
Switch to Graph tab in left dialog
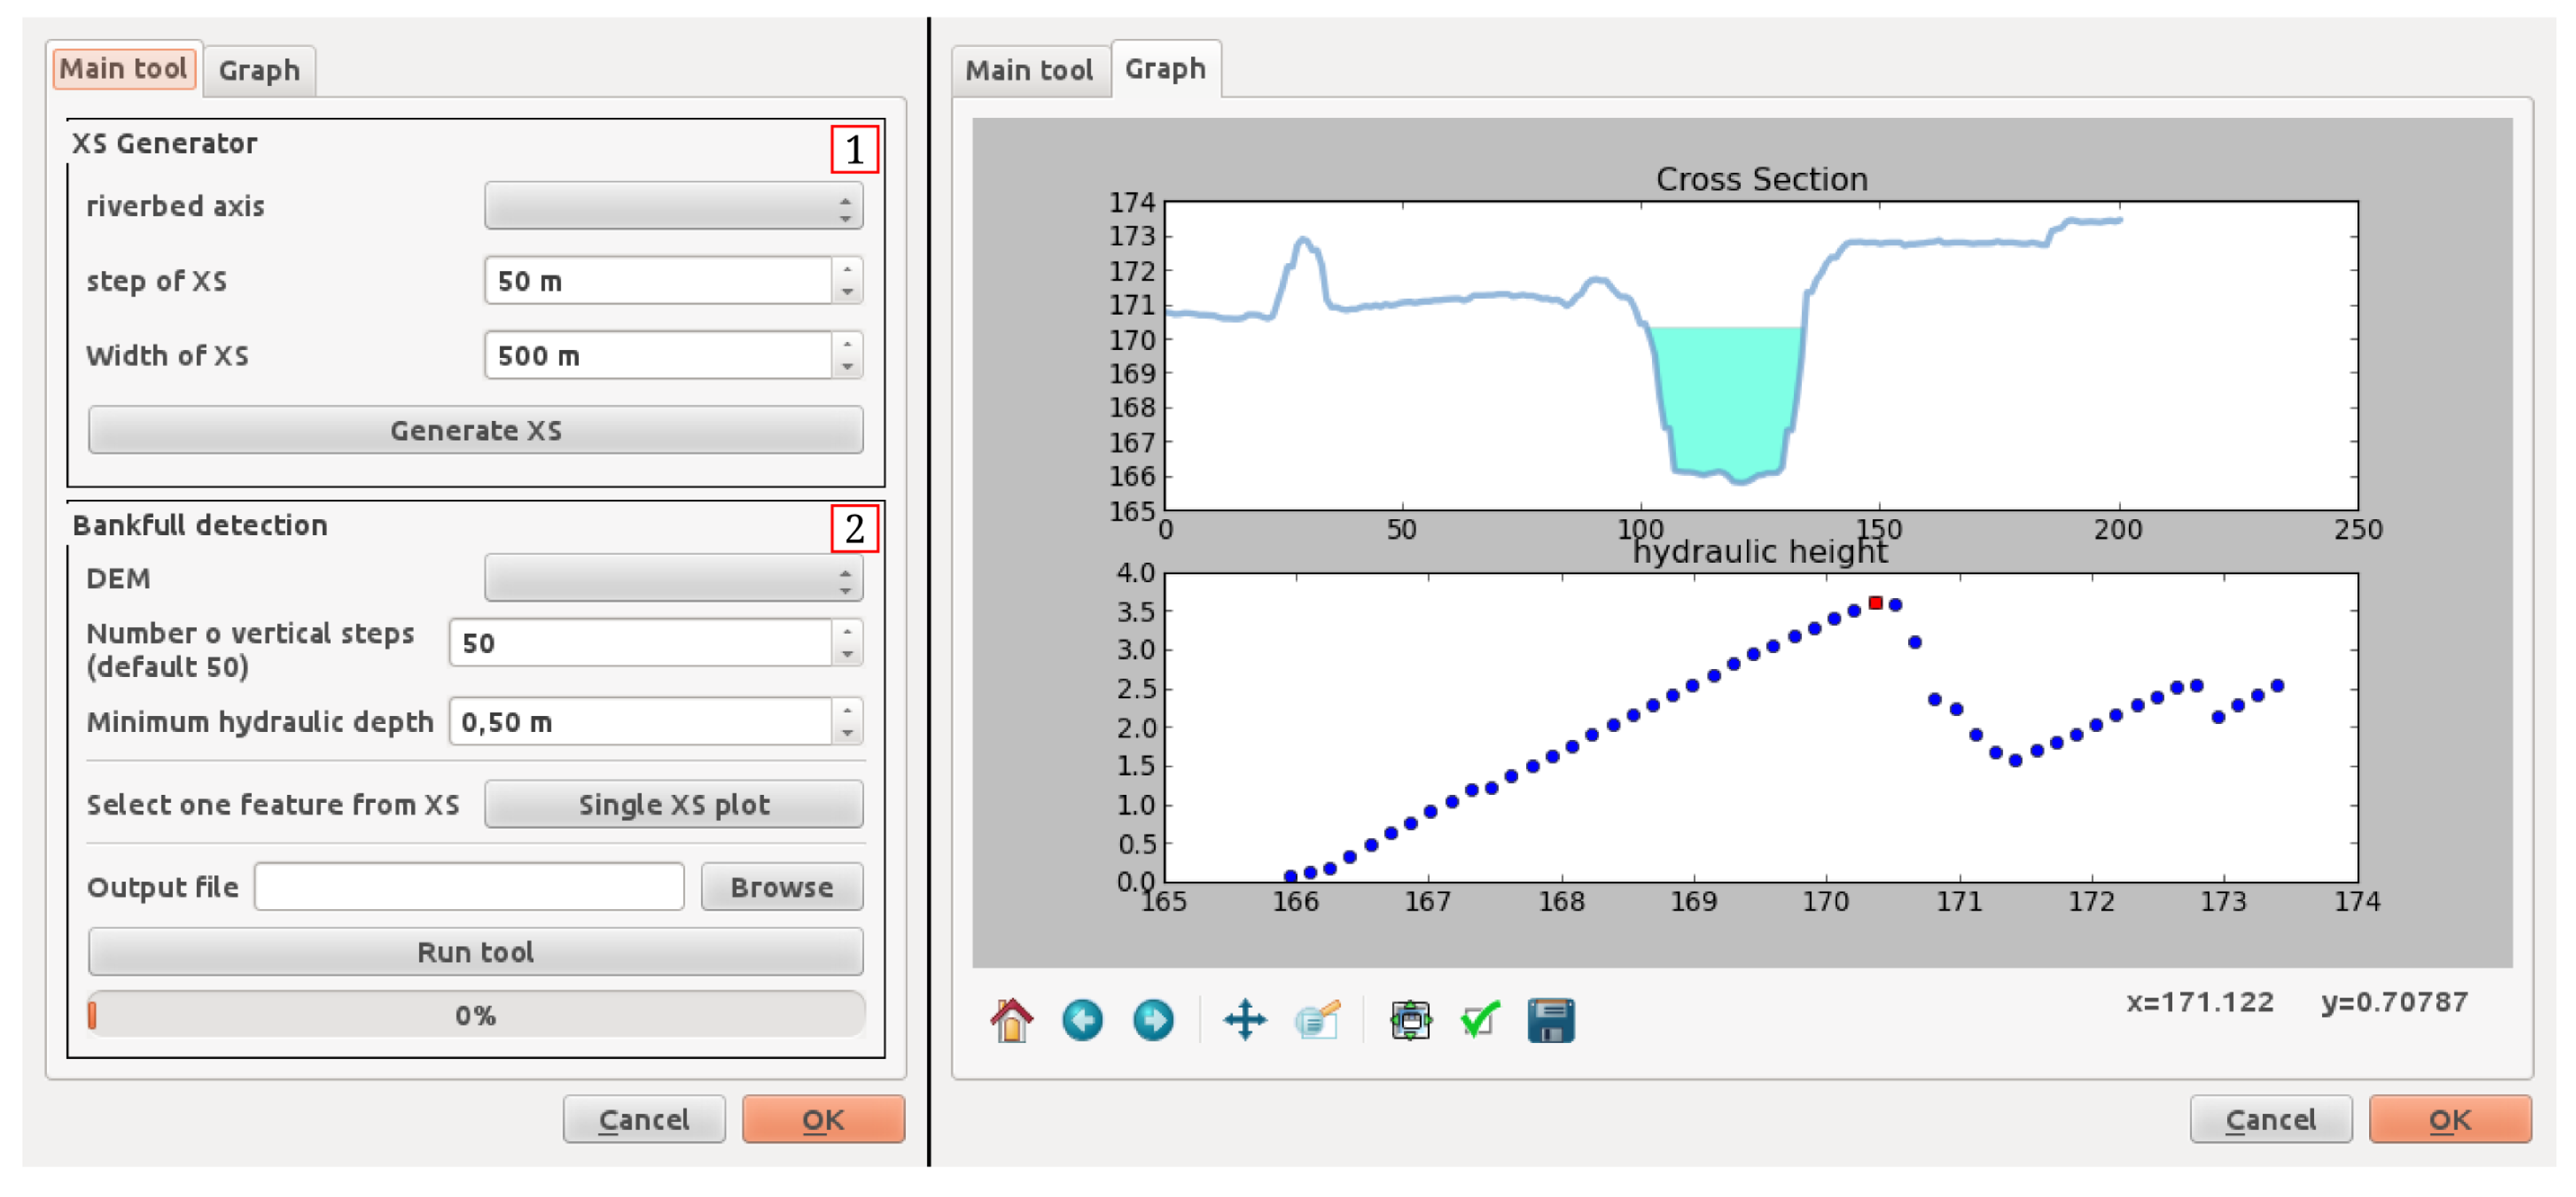(259, 70)
